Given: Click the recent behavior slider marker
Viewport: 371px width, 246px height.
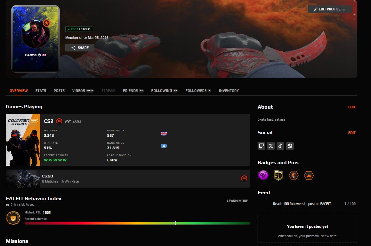Looking at the screenshot, I should 176,223.
